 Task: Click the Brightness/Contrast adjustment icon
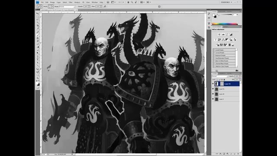click(219, 35)
